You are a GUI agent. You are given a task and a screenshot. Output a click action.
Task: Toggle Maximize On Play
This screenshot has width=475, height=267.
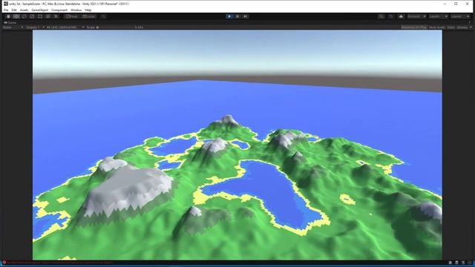click(x=414, y=27)
